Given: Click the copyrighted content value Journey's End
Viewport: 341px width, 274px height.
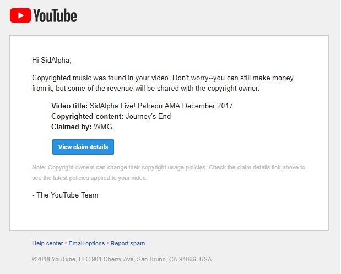Looking at the screenshot, I should tap(148, 116).
